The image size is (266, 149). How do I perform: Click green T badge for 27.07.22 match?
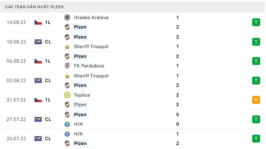(x=256, y=119)
